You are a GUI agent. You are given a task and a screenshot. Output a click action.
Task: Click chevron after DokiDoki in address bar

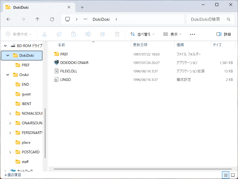pos(116,19)
